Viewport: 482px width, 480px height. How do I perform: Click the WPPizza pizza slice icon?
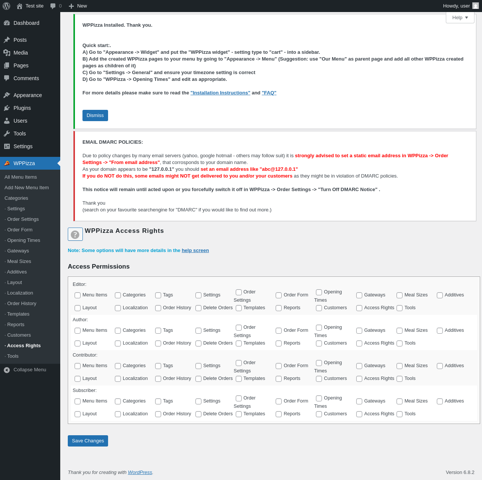click(7, 163)
